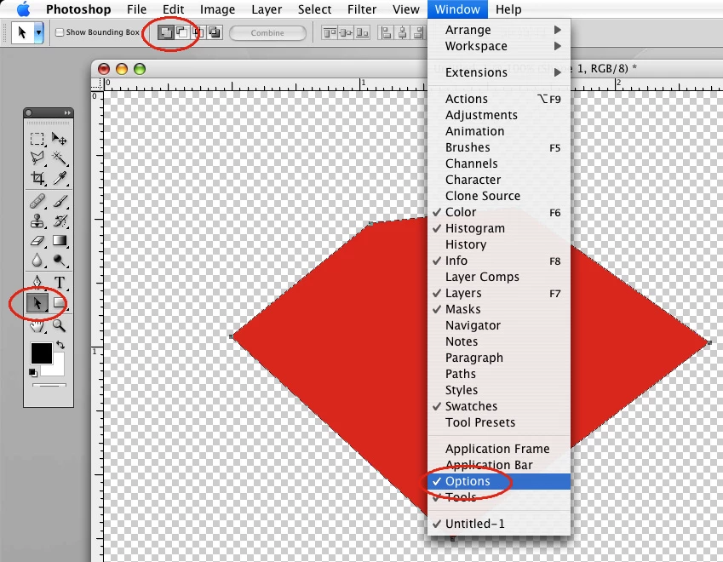This screenshot has height=562, width=723.
Task: Select the Polygonal Lasso tool
Action: (x=37, y=158)
